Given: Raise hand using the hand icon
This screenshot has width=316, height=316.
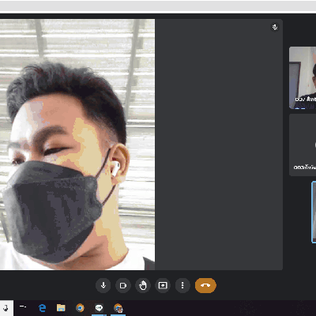Looking at the screenshot, I should [143, 285].
